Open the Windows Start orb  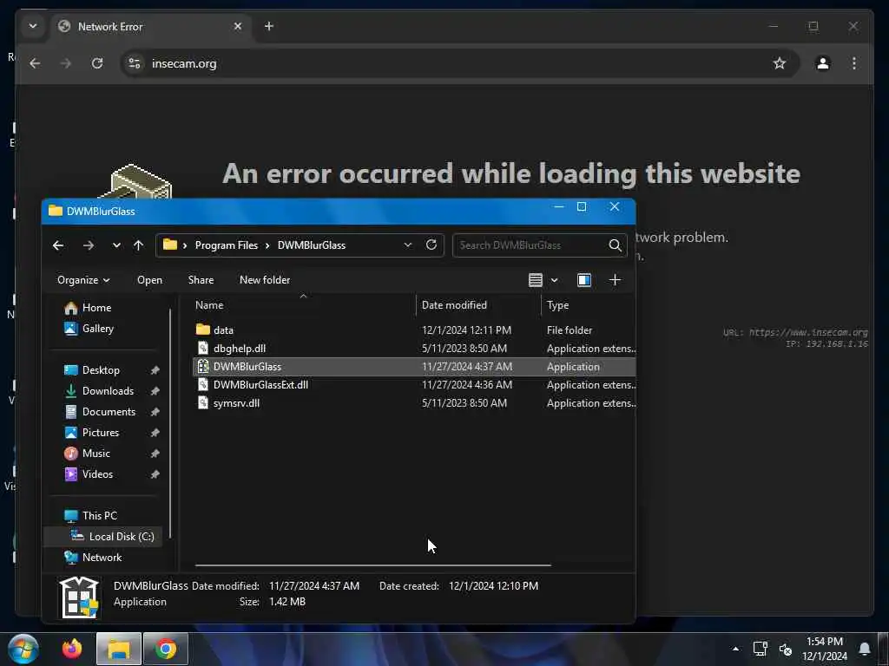[x=23, y=649]
